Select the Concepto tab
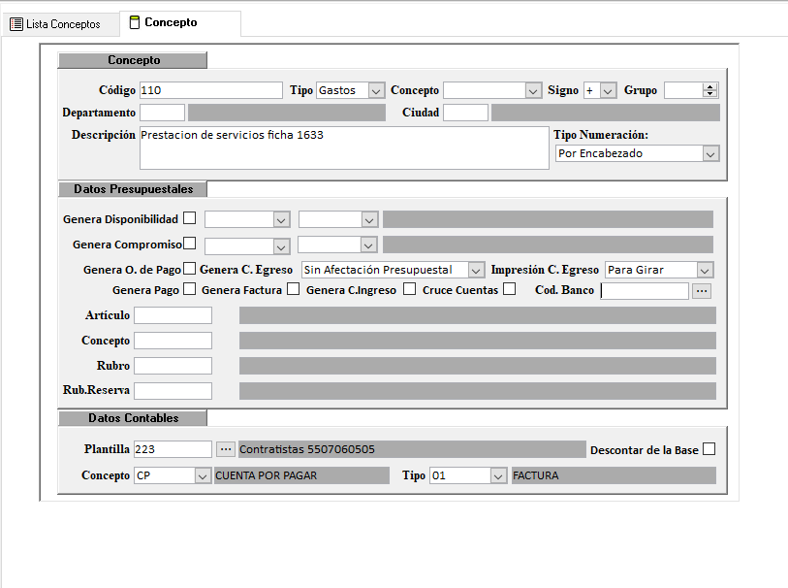The height and width of the screenshot is (588, 788). pos(169,23)
